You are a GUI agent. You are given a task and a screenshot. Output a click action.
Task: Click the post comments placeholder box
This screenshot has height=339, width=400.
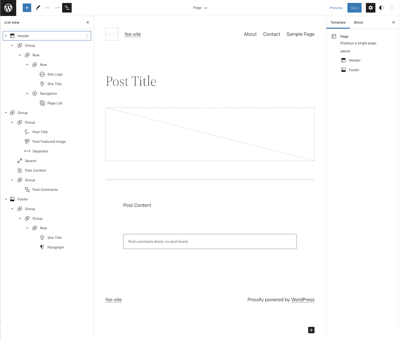coord(210,242)
